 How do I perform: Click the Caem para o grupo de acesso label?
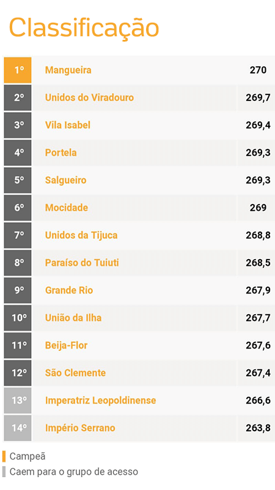[x=73, y=472]
